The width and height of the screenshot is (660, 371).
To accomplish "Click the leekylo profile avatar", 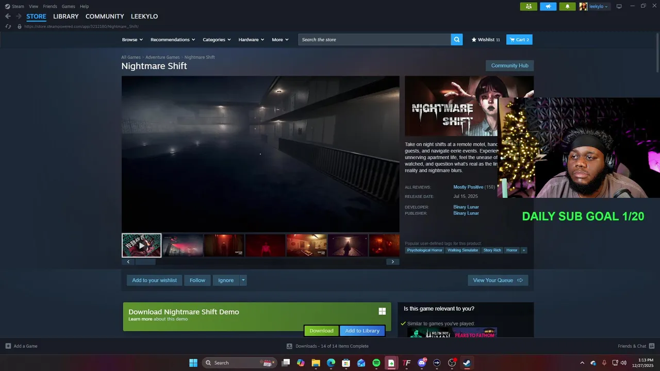I will pos(583,6).
